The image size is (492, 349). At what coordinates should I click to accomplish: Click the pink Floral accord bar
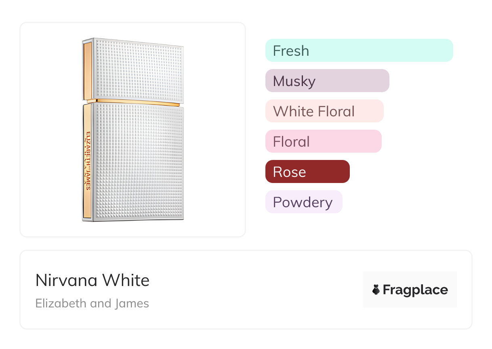(x=323, y=141)
